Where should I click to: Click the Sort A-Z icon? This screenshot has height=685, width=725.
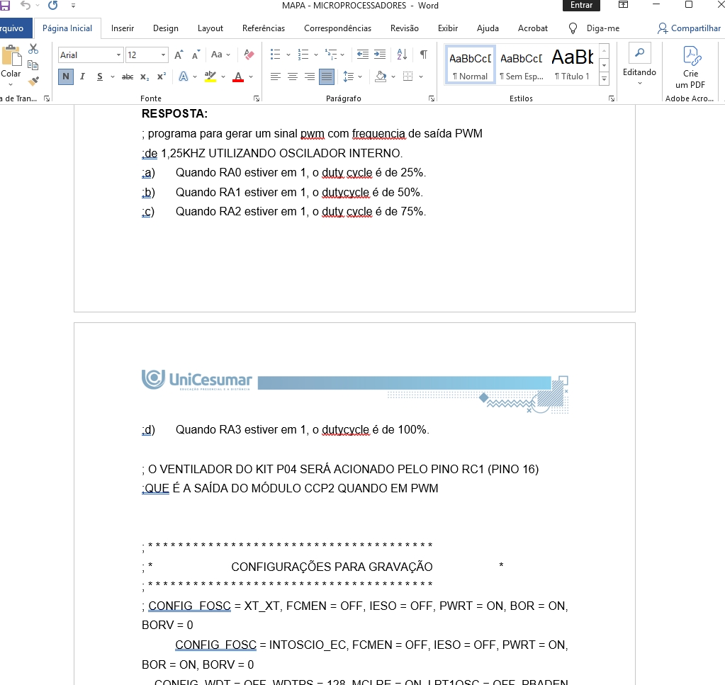click(402, 55)
